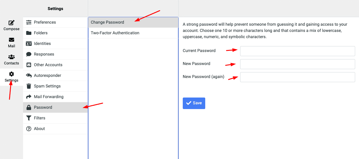
Task: Open Mail via the envelope icon
Action: point(12,40)
